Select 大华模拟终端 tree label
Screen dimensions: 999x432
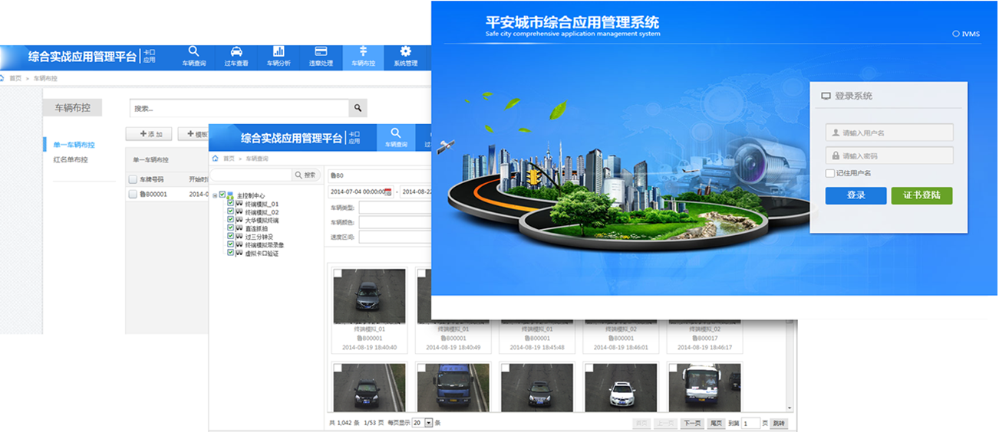click(x=262, y=221)
